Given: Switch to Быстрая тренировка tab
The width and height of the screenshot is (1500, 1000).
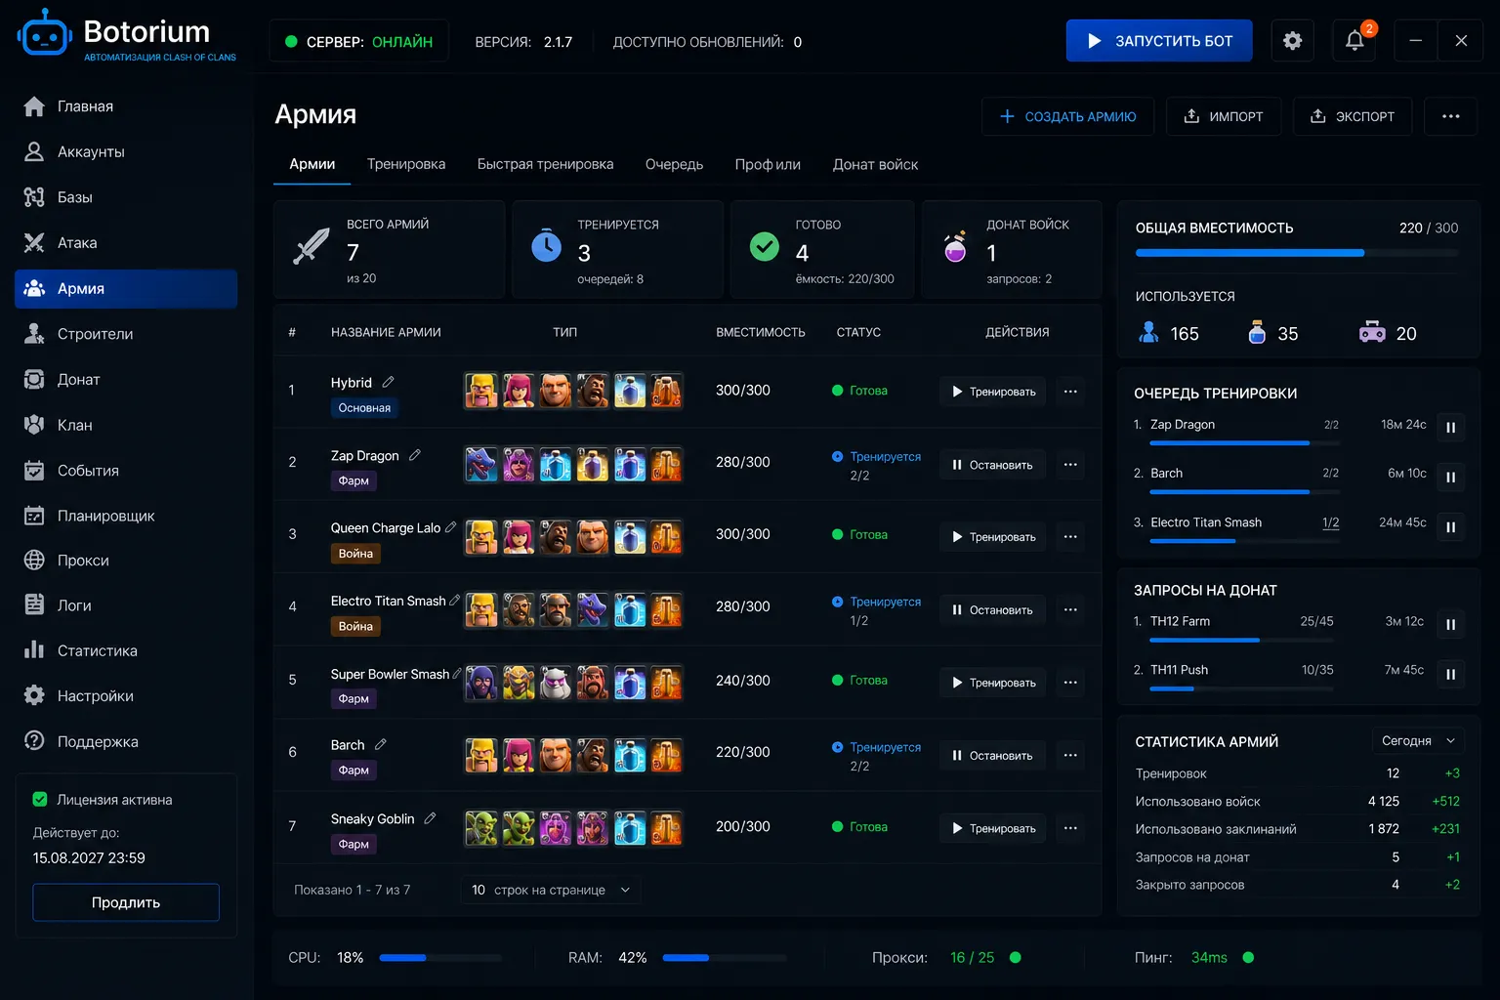Looking at the screenshot, I should click(545, 164).
